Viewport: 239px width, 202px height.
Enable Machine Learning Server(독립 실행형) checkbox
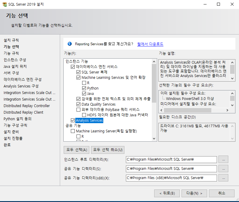73,131
